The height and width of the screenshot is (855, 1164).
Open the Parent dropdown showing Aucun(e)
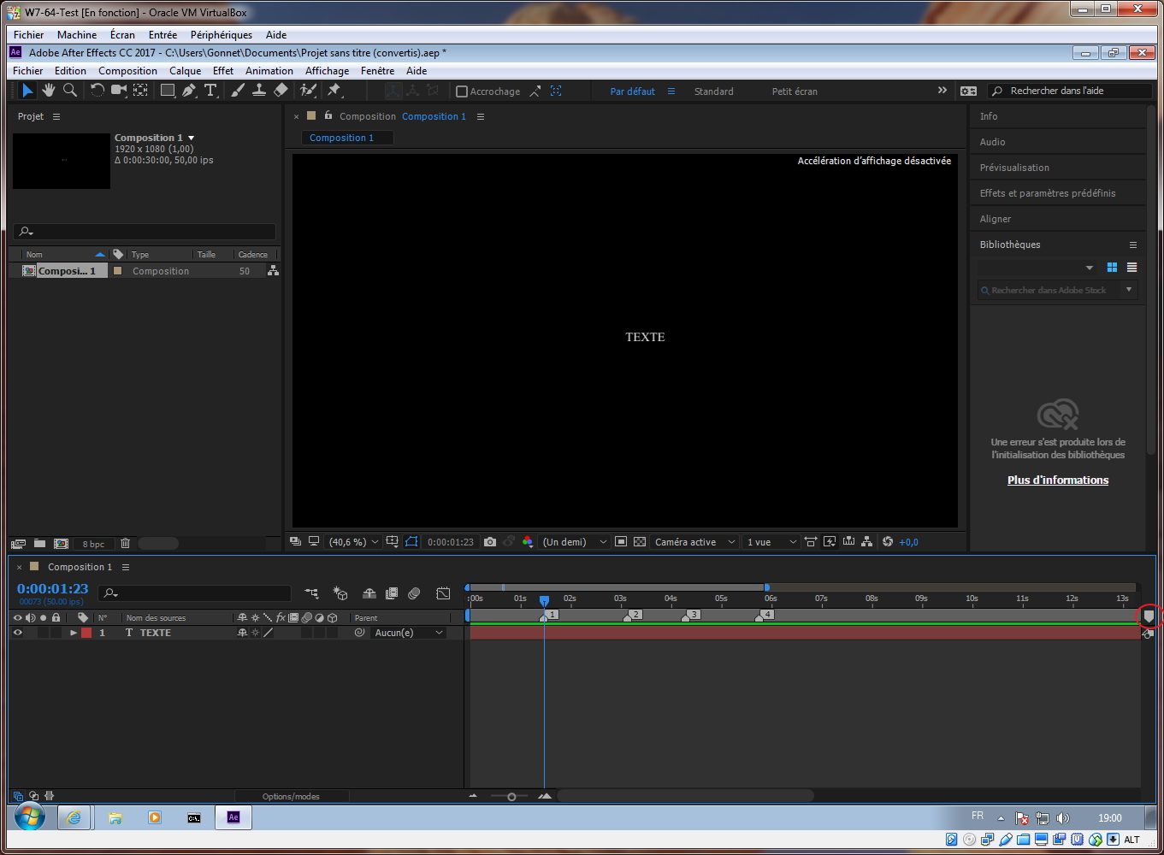(x=409, y=633)
